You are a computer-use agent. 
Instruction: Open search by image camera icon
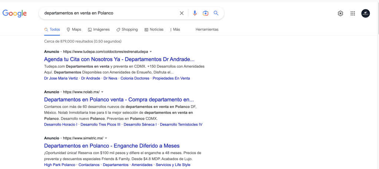click(205, 13)
